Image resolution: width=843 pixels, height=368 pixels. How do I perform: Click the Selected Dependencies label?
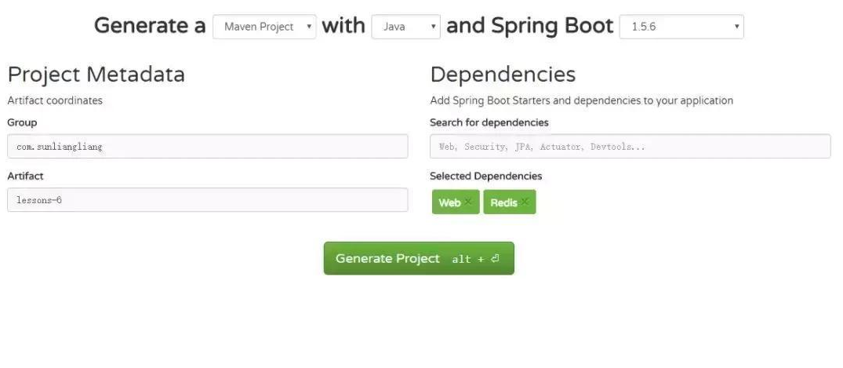[x=485, y=176]
